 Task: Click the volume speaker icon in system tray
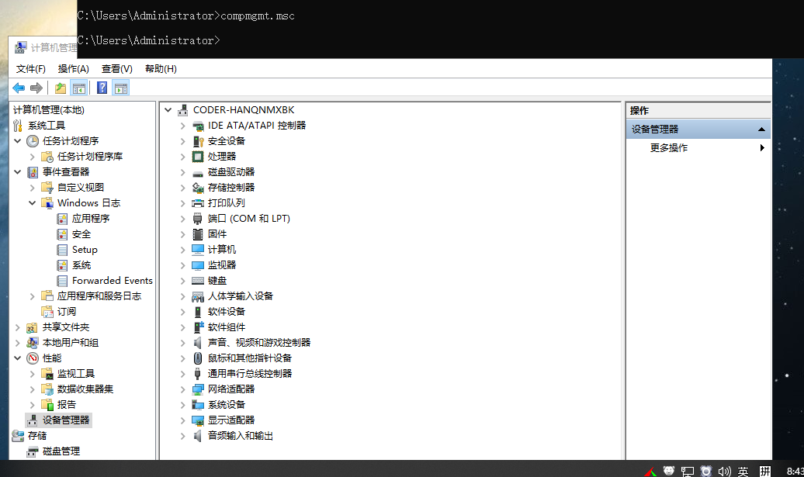pos(724,471)
